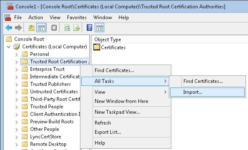Choose Find Certificates in the context menu
Viewport: 248px width, 150px height.
pyautogui.click(x=126, y=70)
